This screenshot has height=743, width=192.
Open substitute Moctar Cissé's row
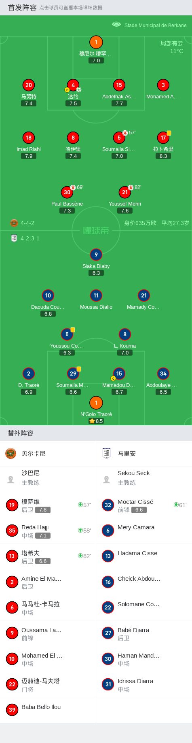coord(144,505)
